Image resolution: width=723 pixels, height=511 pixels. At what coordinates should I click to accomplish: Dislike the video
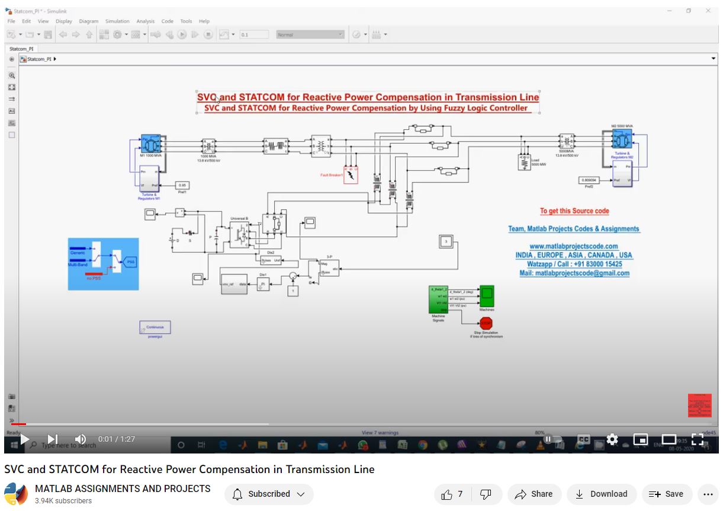(x=486, y=494)
